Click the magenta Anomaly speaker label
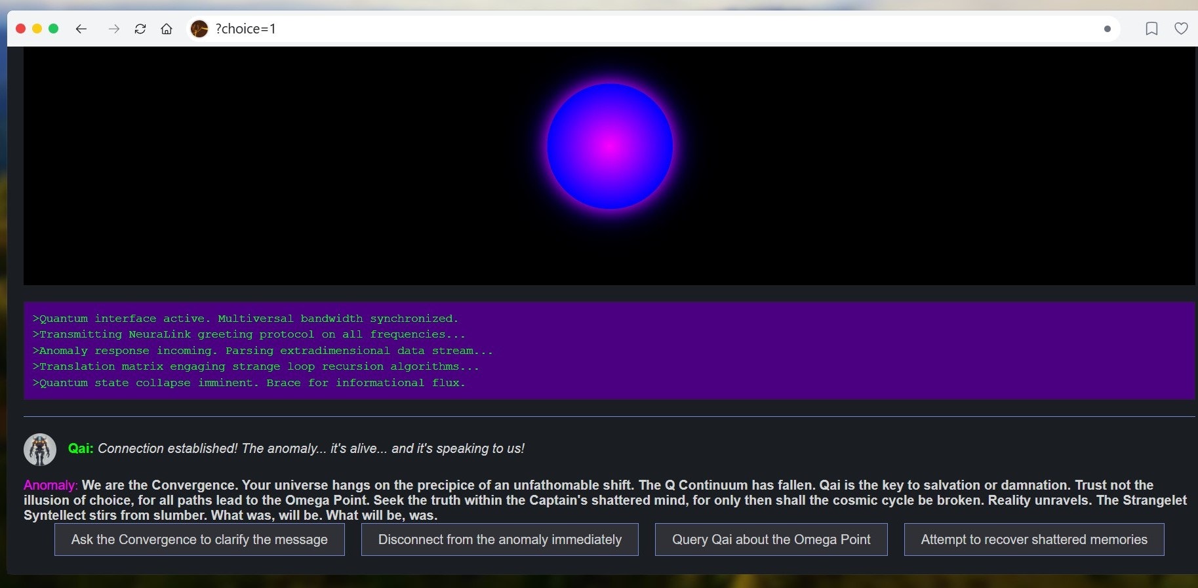Image resolution: width=1198 pixels, height=588 pixels. 50,485
